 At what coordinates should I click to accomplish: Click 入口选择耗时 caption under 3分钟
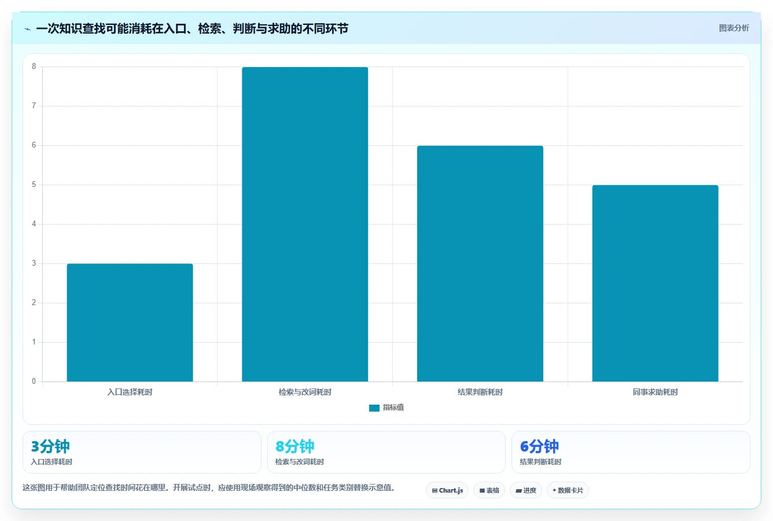[51, 462]
